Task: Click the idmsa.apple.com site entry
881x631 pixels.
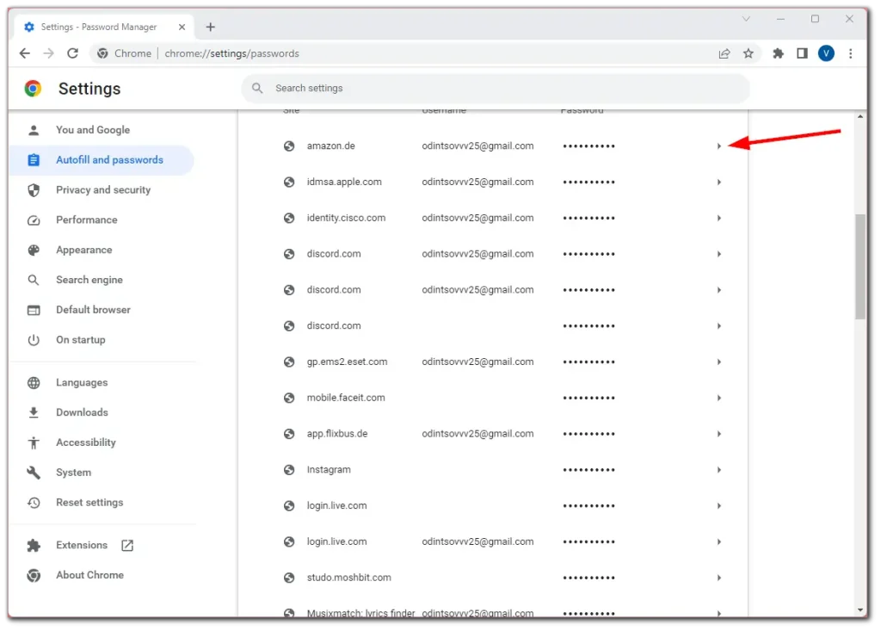Action: [344, 182]
